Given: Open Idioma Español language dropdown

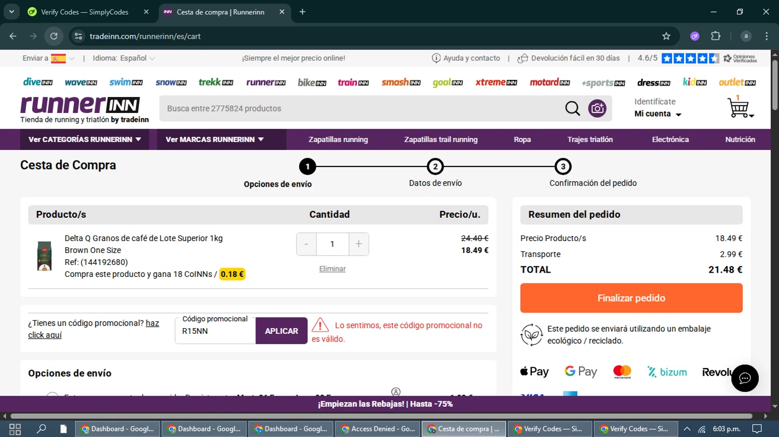Looking at the screenshot, I should coord(124,58).
